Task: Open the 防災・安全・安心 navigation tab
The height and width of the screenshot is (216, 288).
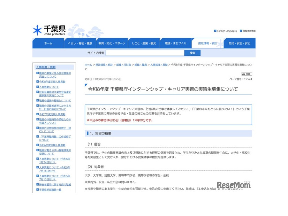Action: click(240, 43)
